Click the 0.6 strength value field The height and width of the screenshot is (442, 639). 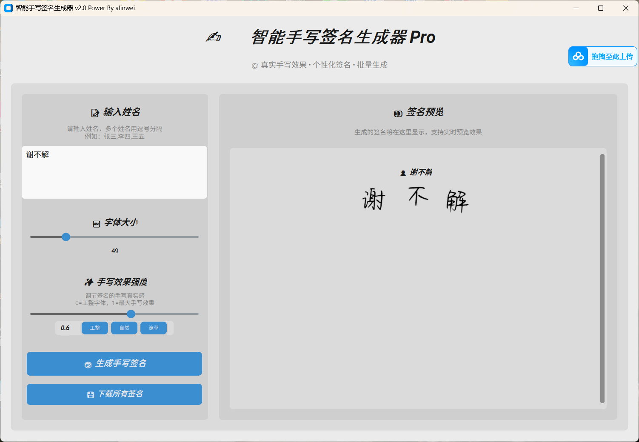click(66, 328)
